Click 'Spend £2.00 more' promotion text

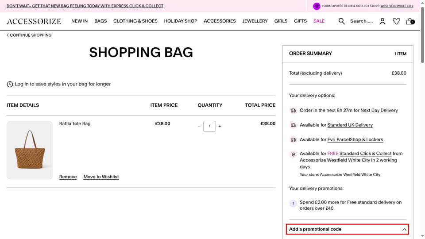coord(351,205)
